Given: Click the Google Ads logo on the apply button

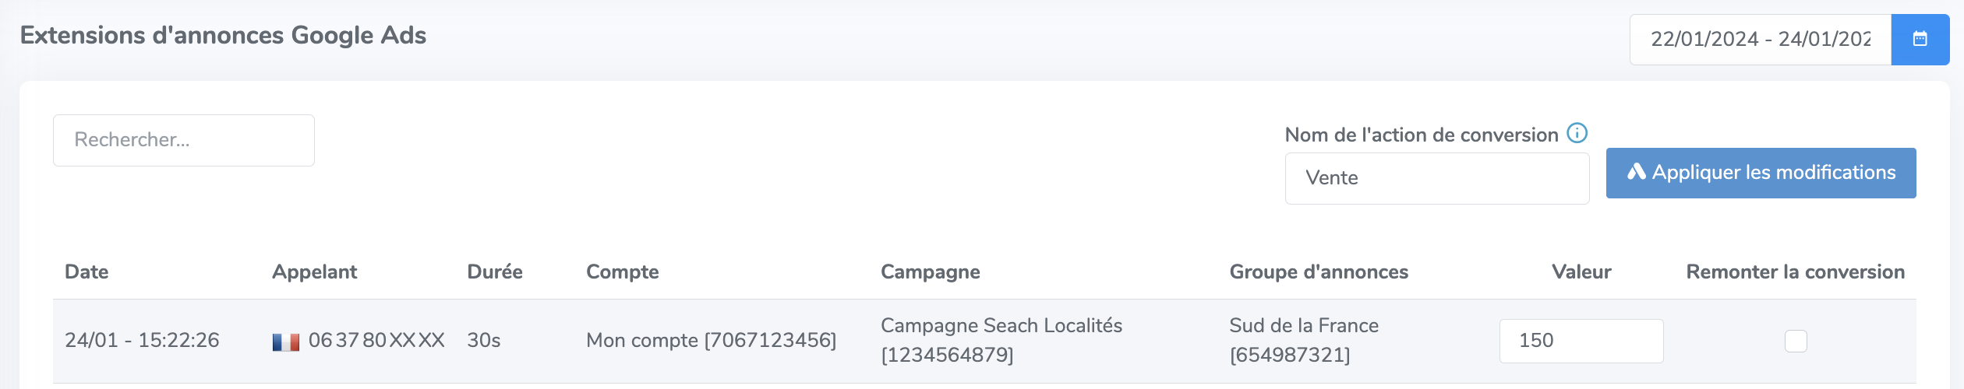Looking at the screenshot, I should [x=1637, y=172].
